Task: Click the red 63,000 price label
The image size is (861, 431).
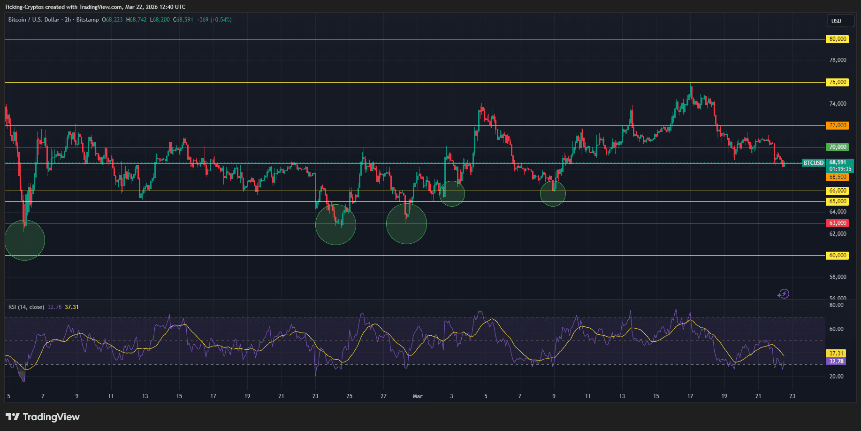Action: tap(837, 223)
